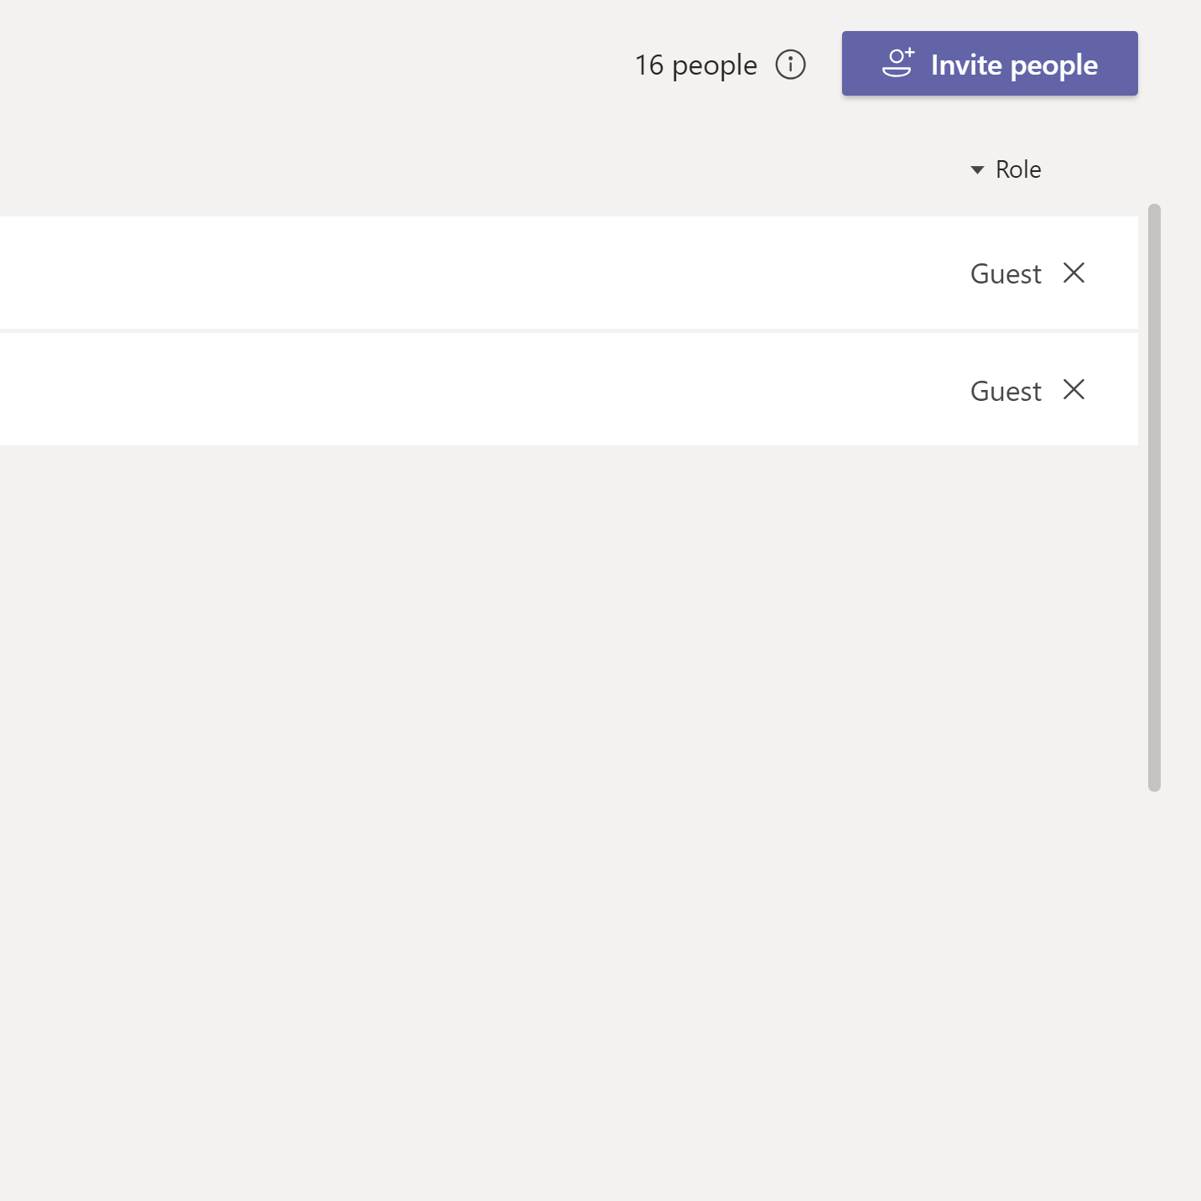This screenshot has width=1201, height=1201.
Task: Click the 16 people label
Action: click(696, 65)
